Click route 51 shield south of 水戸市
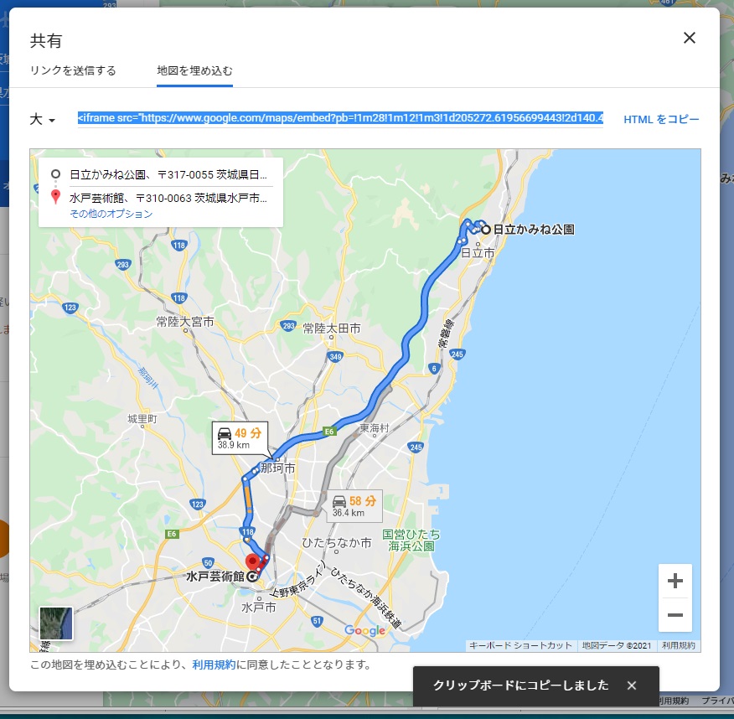 pos(317,621)
